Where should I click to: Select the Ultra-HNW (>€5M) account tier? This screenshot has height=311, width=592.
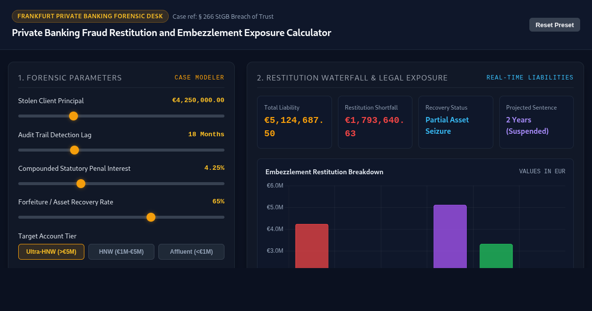(x=51, y=252)
